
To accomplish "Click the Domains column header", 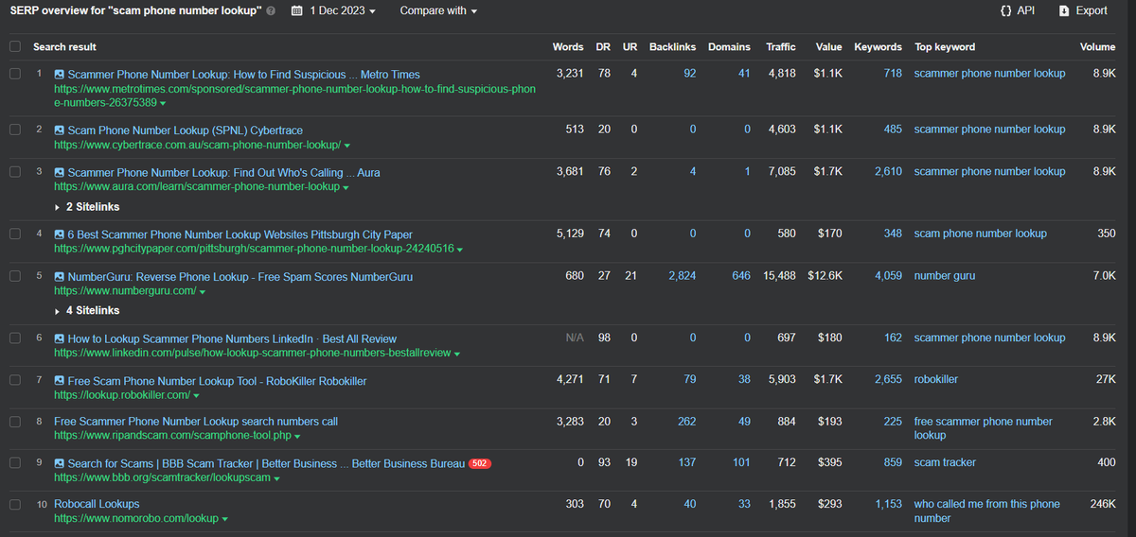I will pos(729,46).
